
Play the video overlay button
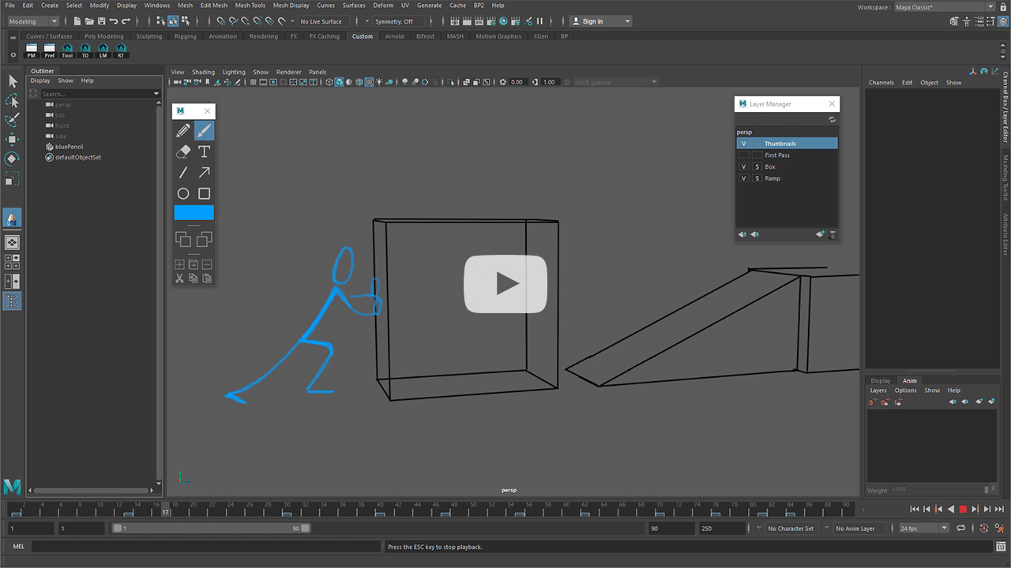coord(505,284)
